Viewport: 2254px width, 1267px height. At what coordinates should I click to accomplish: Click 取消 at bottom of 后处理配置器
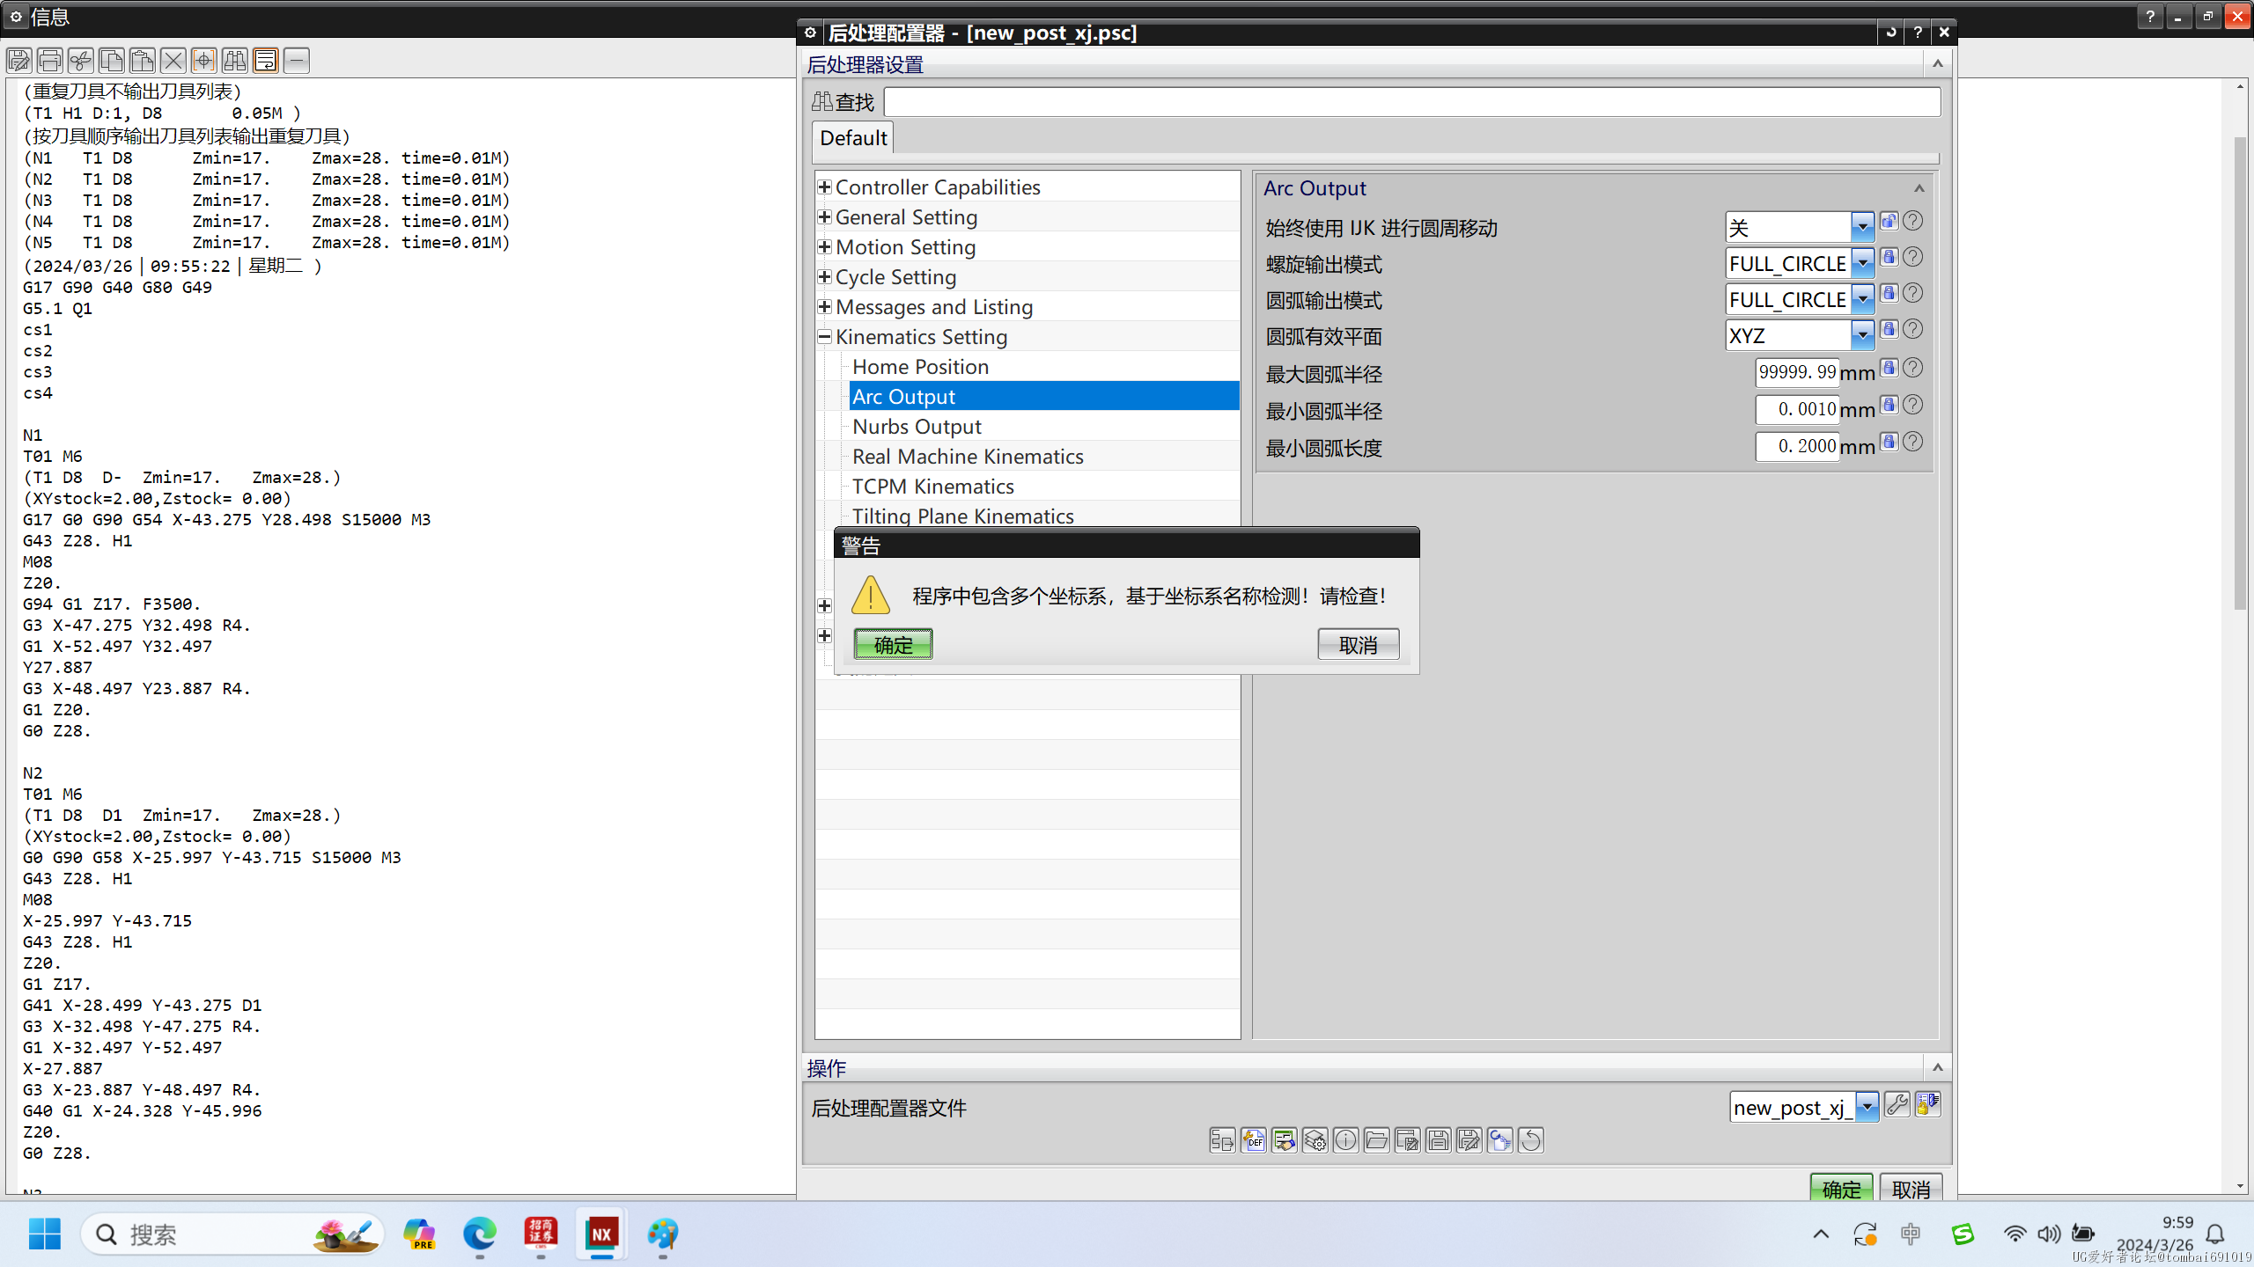pyautogui.click(x=1911, y=1188)
